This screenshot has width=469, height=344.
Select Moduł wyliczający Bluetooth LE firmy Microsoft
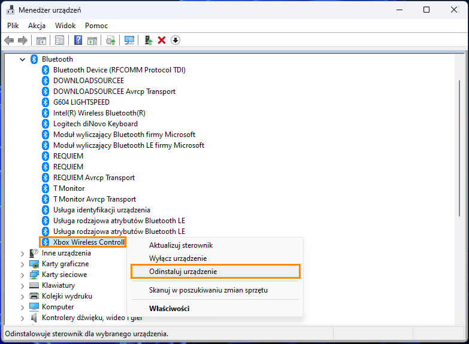[129, 145]
